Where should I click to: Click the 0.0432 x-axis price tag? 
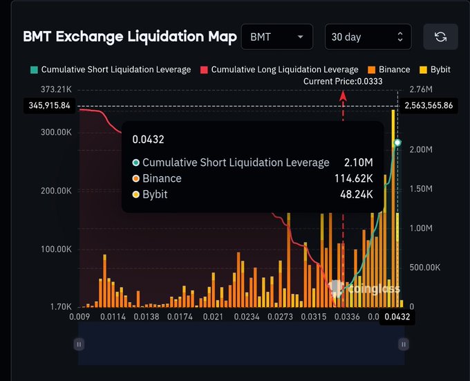pyautogui.click(x=397, y=317)
